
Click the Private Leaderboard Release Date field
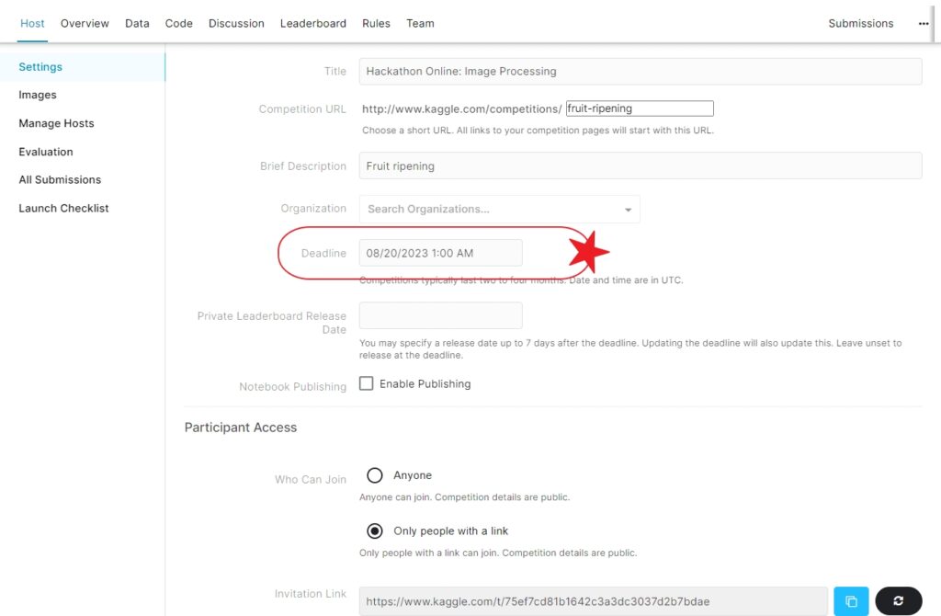[x=440, y=315]
